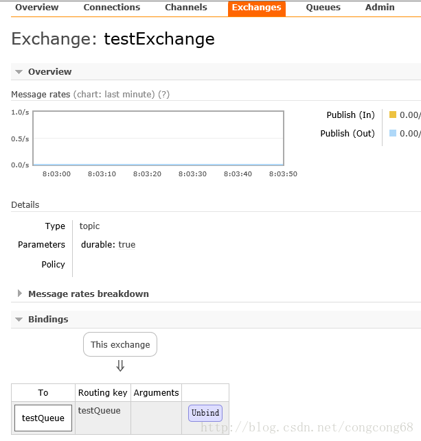Collapse the Overview section
The height and width of the screenshot is (441, 421).
pyautogui.click(x=49, y=72)
